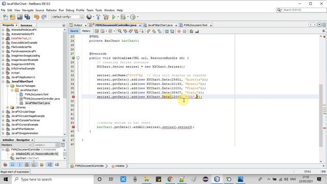Open the Refactor menu
327x184 pixels.
pos(51,10)
